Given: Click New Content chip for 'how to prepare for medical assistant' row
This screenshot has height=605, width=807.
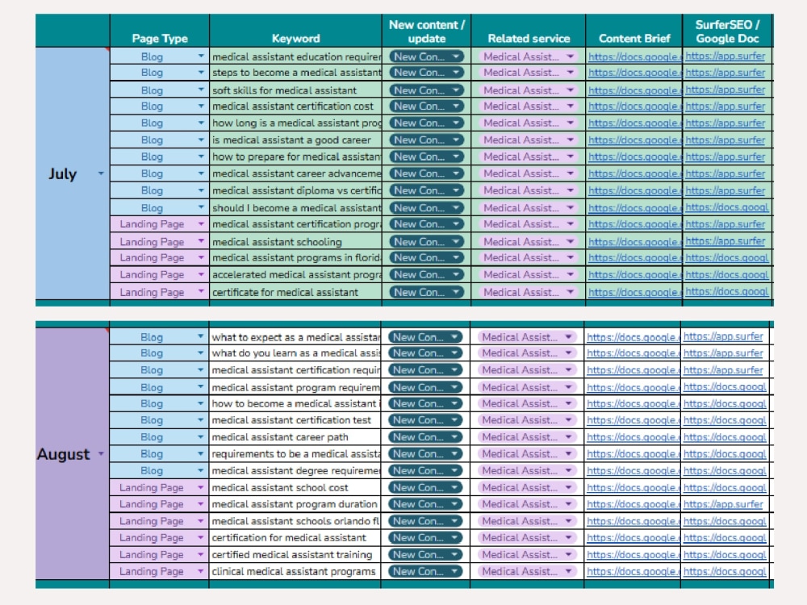Looking at the screenshot, I should pos(426,156).
